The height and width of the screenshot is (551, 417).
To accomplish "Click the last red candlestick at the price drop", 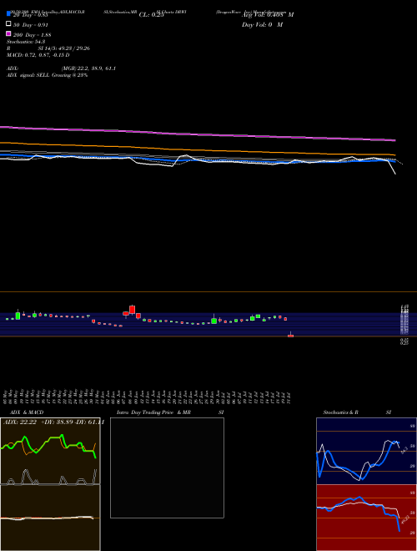I will tap(290, 336).
